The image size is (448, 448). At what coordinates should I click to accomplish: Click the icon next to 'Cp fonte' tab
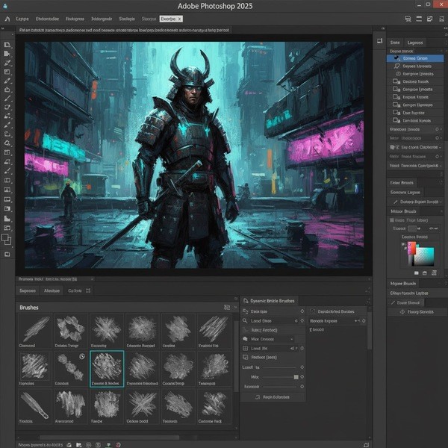[x=88, y=290]
